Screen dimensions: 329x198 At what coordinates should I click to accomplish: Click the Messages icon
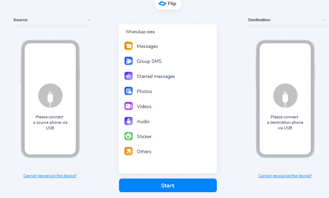click(x=129, y=46)
